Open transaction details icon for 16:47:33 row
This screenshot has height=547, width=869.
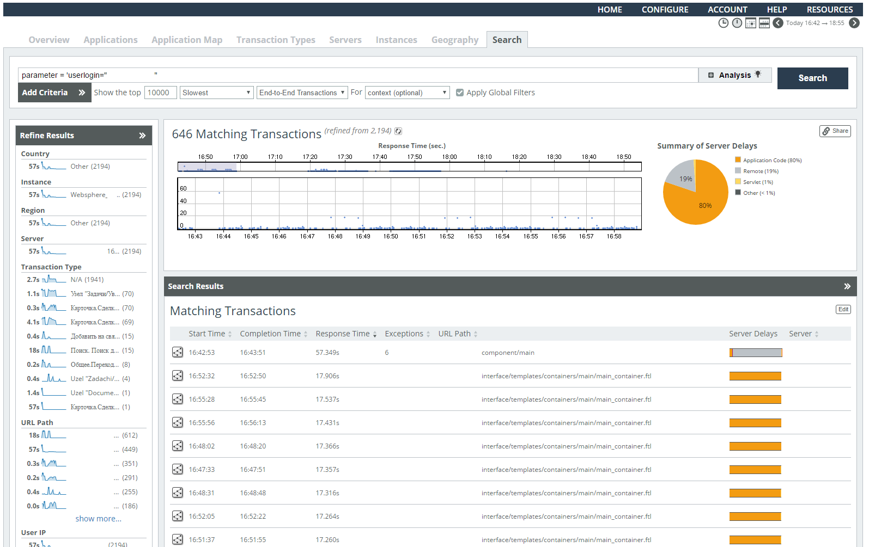[178, 469]
